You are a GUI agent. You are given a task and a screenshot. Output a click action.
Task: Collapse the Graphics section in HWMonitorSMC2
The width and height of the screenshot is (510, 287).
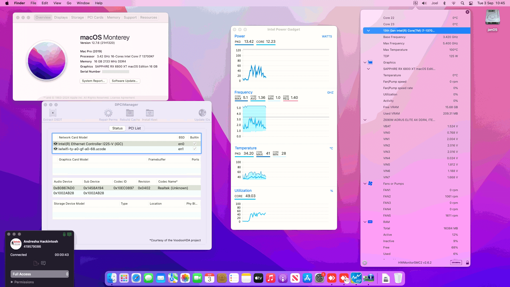pyautogui.click(x=365, y=62)
